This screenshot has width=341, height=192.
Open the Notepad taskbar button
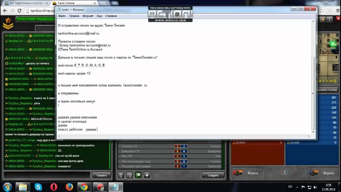click(115, 187)
